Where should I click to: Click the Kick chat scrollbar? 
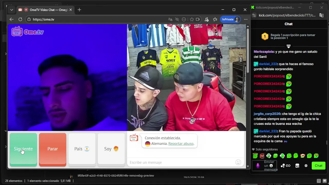point(327,143)
